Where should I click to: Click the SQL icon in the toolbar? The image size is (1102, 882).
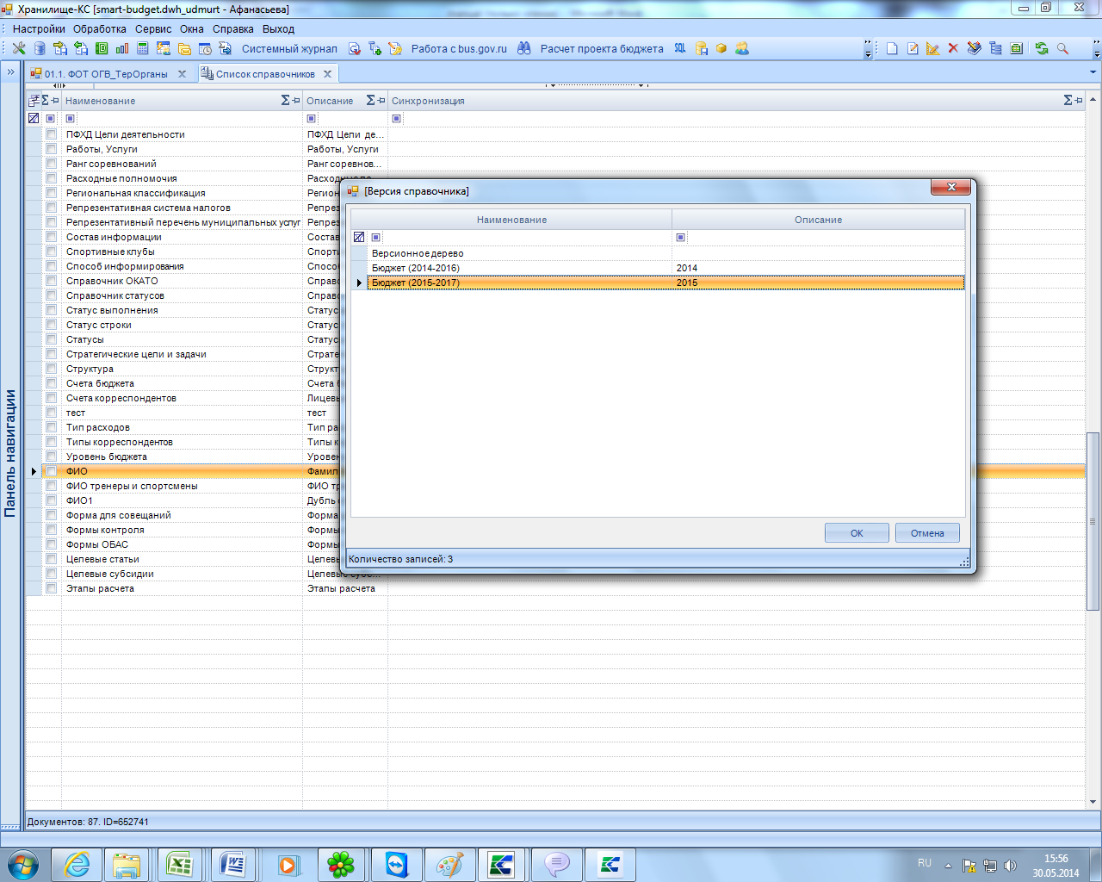680,48
